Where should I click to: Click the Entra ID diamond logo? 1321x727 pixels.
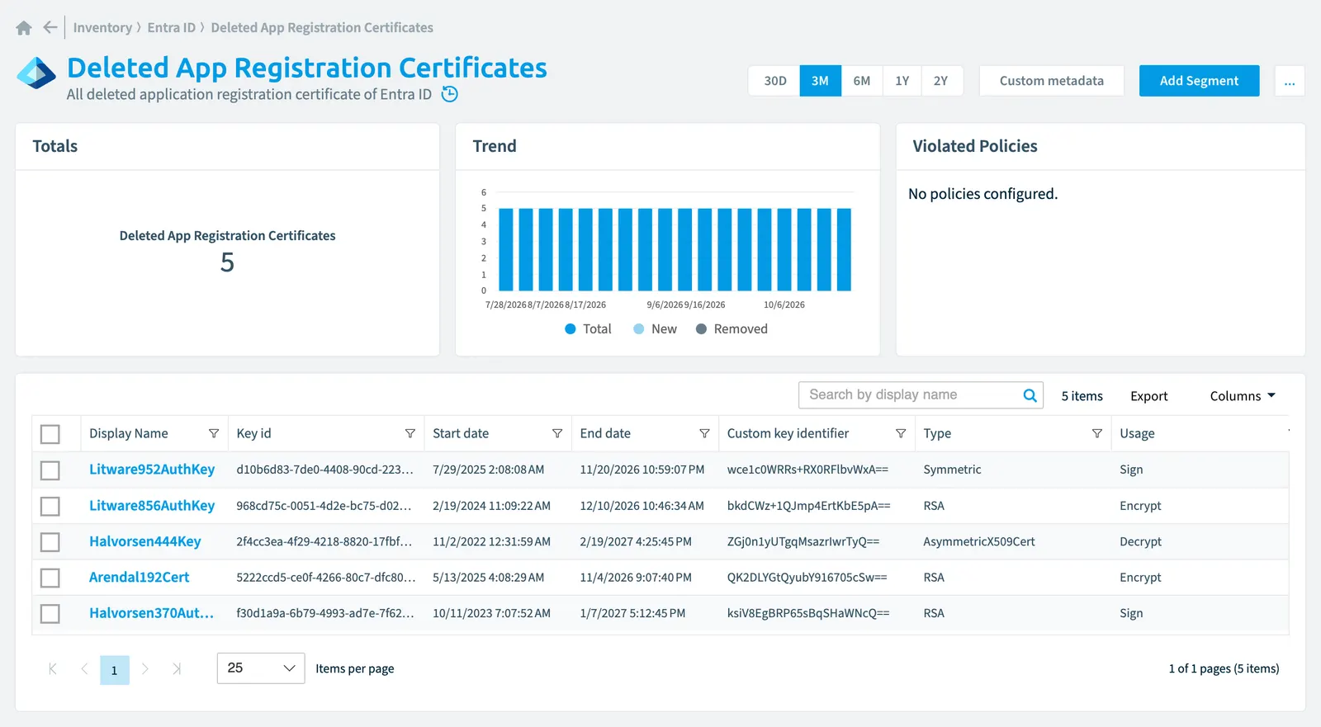[36, 73]
